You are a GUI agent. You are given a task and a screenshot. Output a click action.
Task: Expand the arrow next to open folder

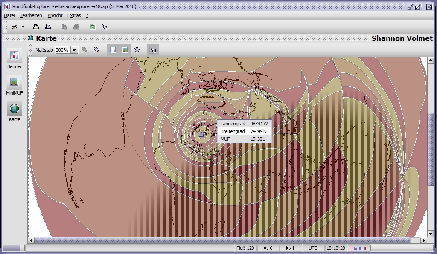pyautogui.click(x=23, y=27)
